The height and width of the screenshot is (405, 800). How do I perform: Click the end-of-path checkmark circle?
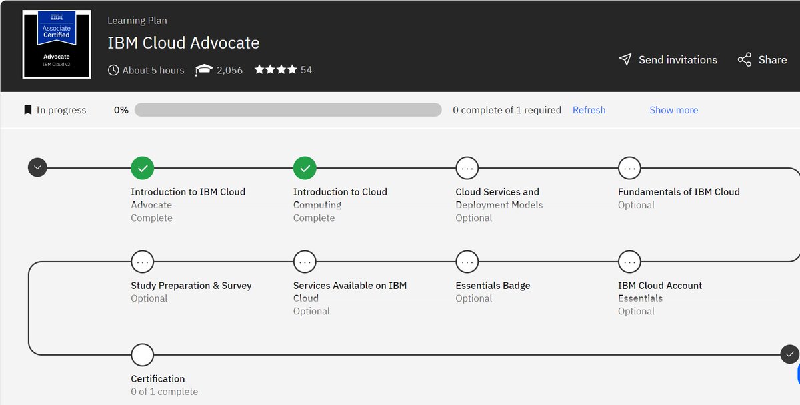[789, 354]
